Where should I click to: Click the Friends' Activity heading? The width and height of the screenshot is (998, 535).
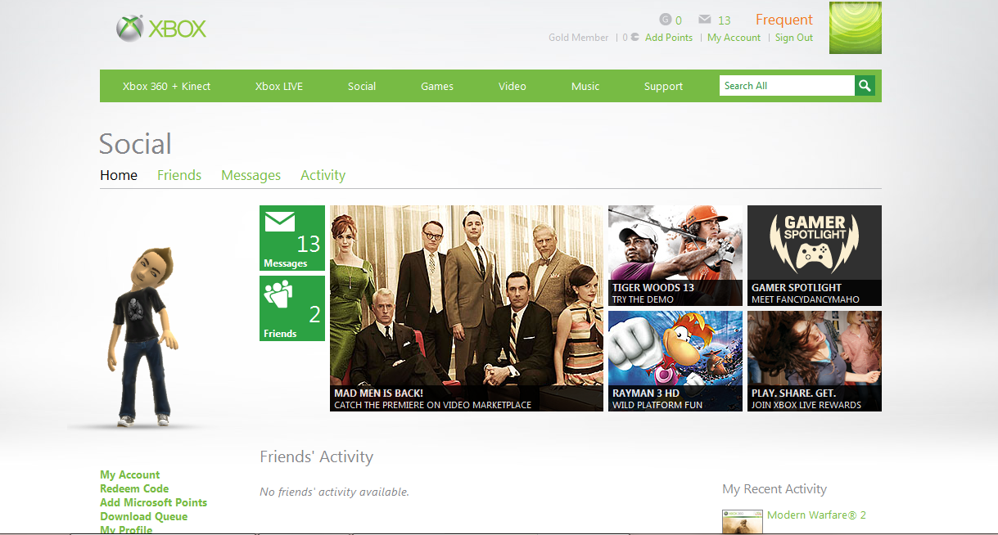point(316,457)
